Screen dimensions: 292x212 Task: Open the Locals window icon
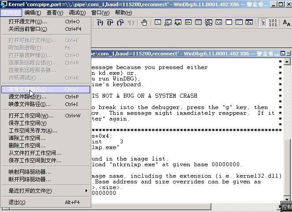pos(178,22)
